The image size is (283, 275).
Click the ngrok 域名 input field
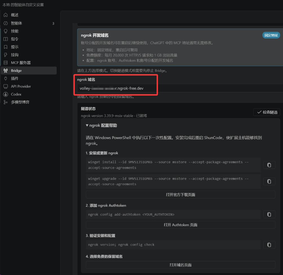[x=180, y=88]
